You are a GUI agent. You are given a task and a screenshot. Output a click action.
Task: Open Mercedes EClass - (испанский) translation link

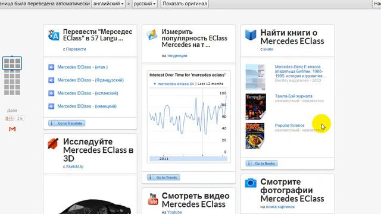[x=88, y=93]
